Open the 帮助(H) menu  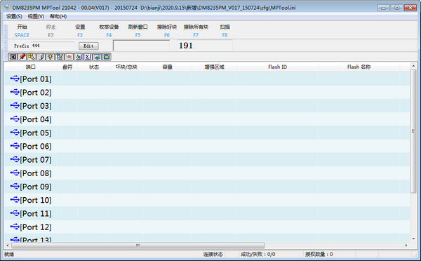(x=58, y=17)
